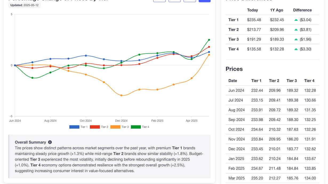The image size is (328, 184).
Task: Hide Tier 2 series using chart legend label
Action: click(x=105, y=127)
